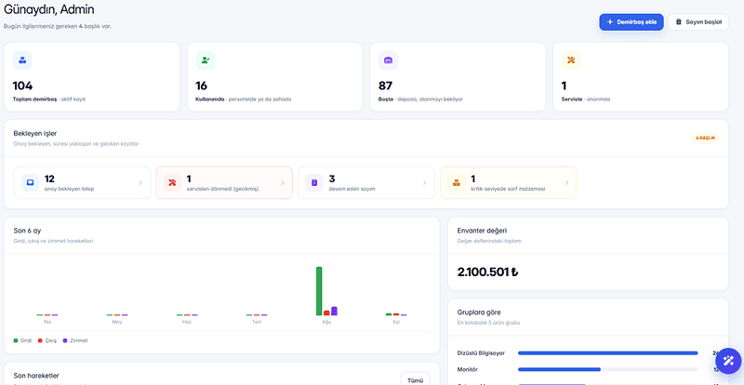Expand the devam eden sayım chevron
Viewport: 744px width, 385px height.
425,183
